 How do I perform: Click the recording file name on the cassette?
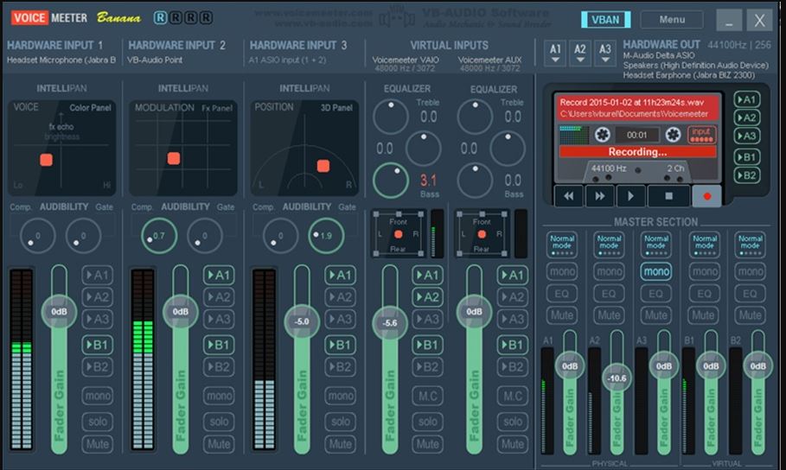click(x=631, y=102)
